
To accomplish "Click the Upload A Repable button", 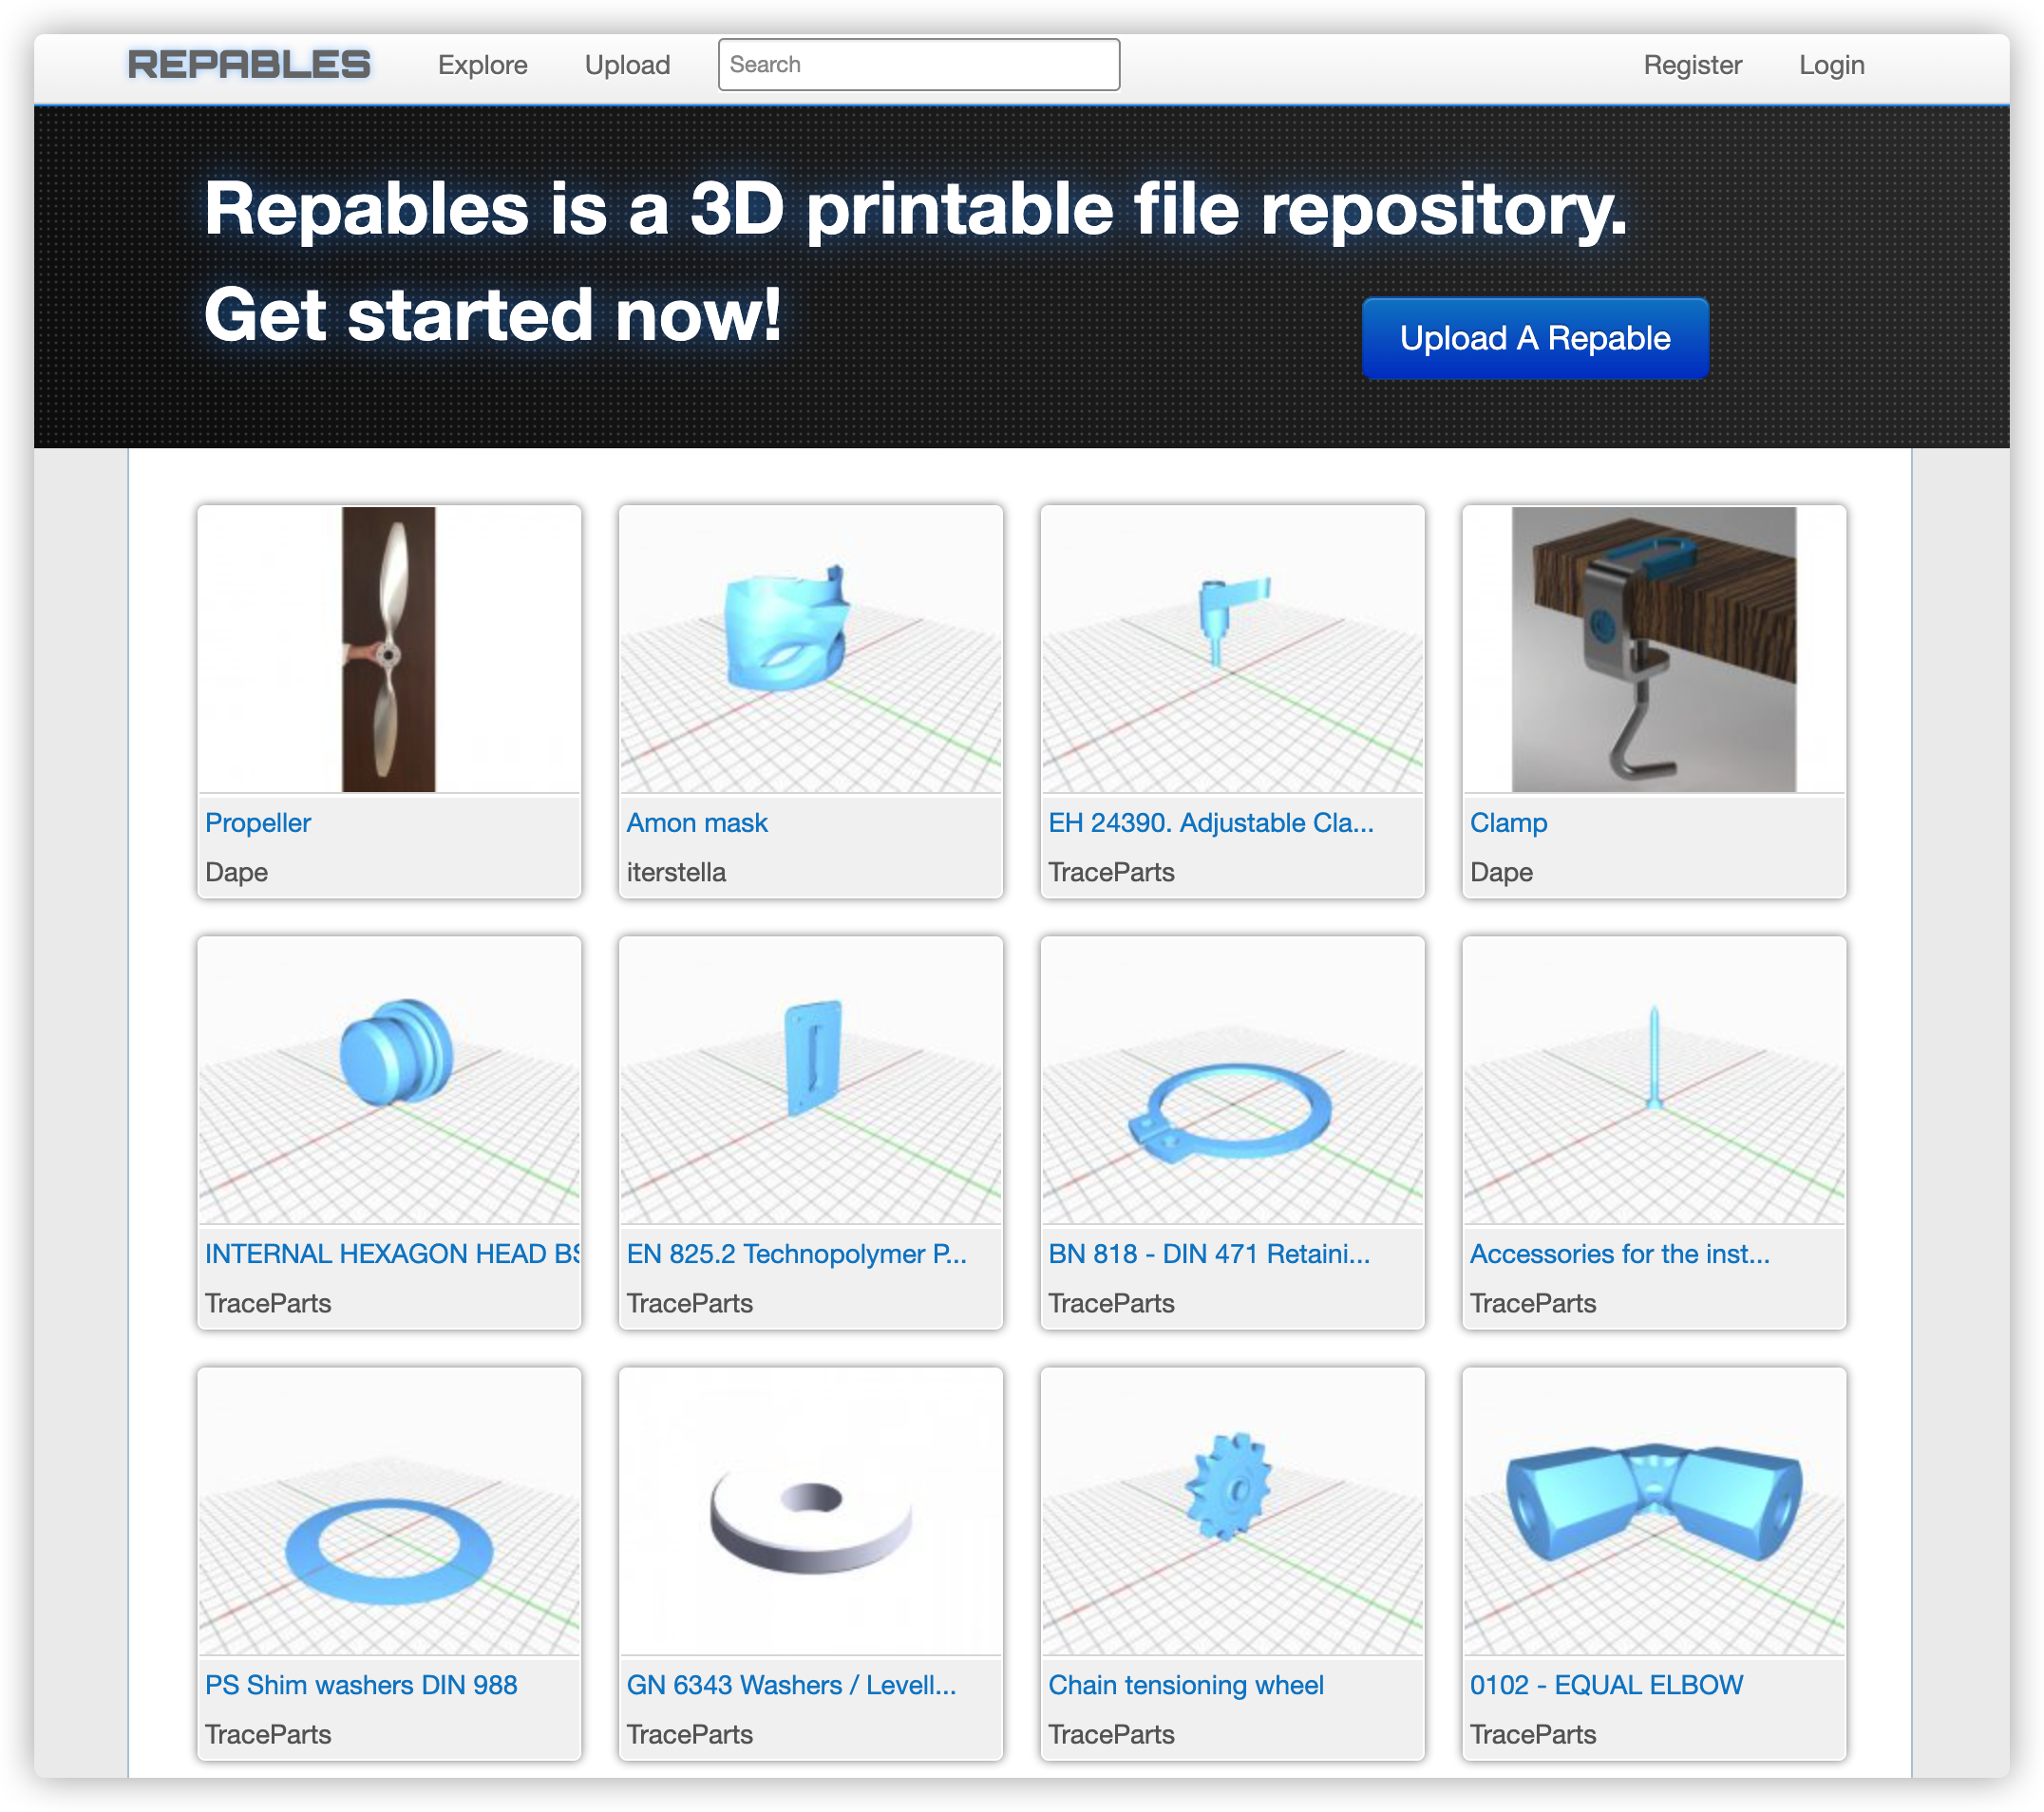I will tap(1535, 337).
